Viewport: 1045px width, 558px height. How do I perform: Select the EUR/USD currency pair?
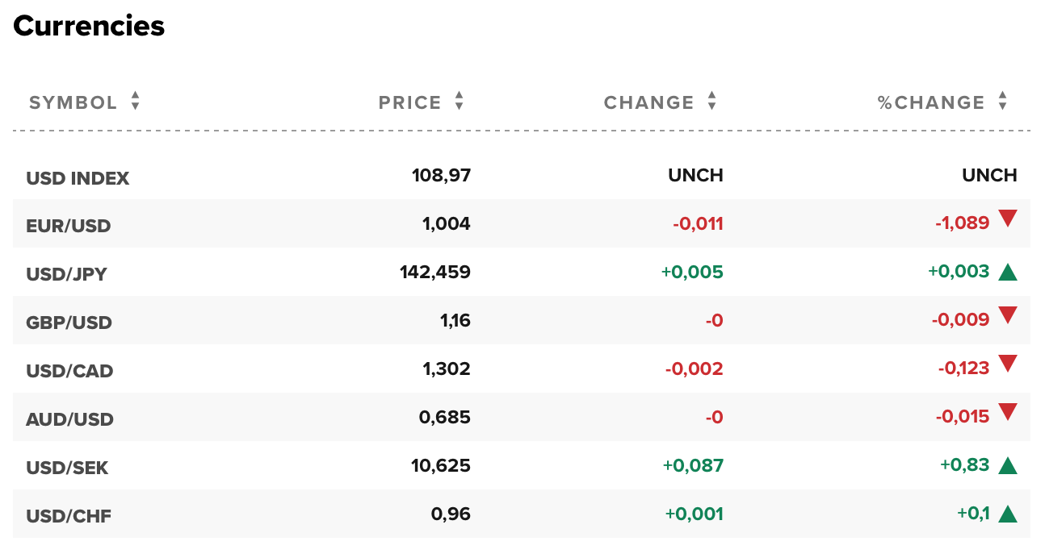[x=69, y=223]
